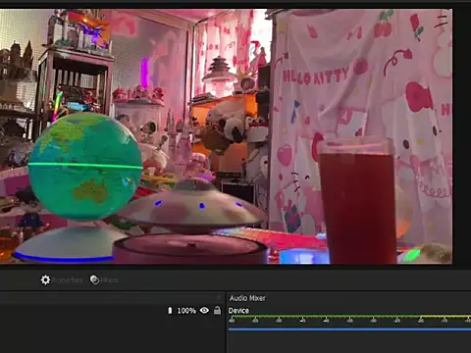Click the Device audio source label

click(x=238, y=311)
